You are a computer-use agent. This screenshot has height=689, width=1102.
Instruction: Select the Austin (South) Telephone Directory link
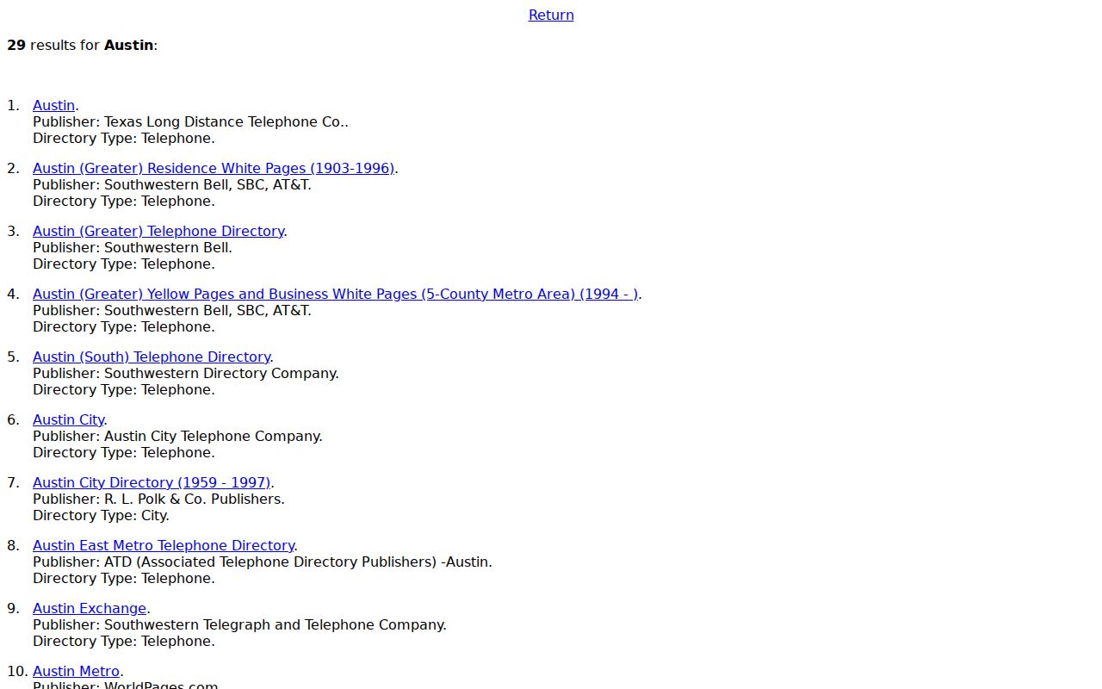pyautogui.click(x=152, y=357)
